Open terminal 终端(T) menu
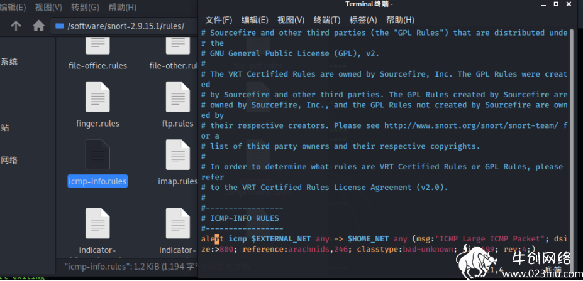The height and width of the screenshot is (281, 583). click(327, 20)
